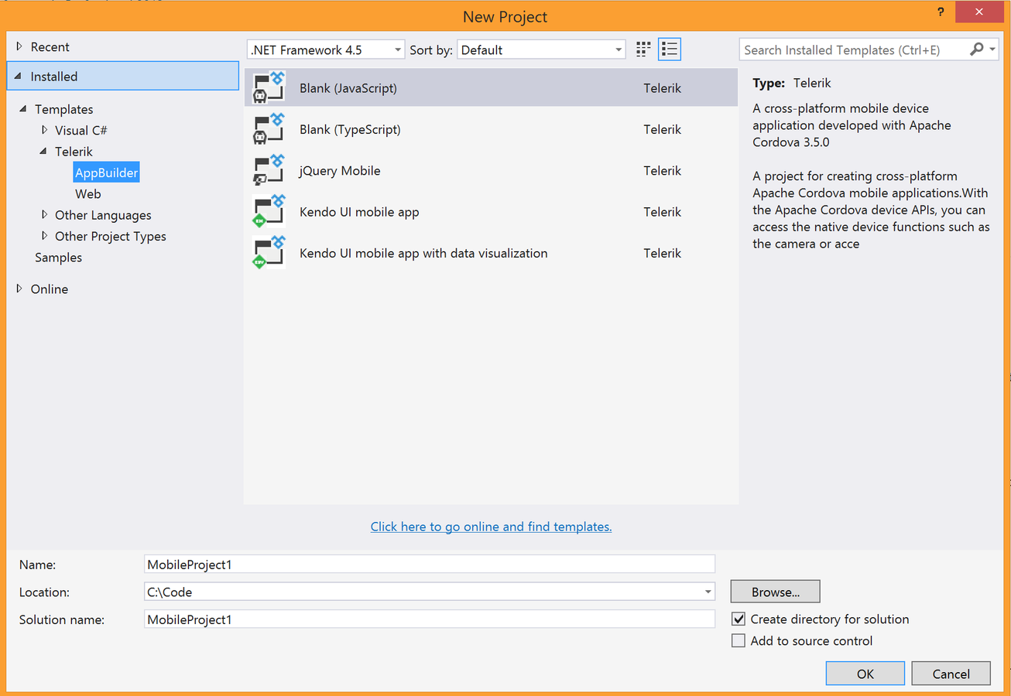Screen dimensions: 1011x696
Task: Expand the Online section
Action: coord(19,288)
